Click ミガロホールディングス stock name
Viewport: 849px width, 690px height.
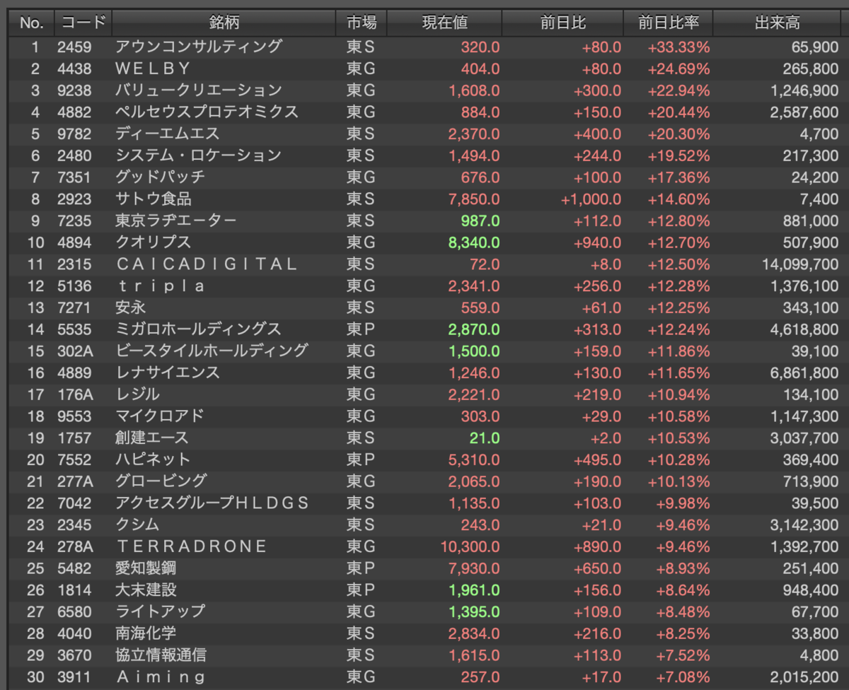[199, 329]
